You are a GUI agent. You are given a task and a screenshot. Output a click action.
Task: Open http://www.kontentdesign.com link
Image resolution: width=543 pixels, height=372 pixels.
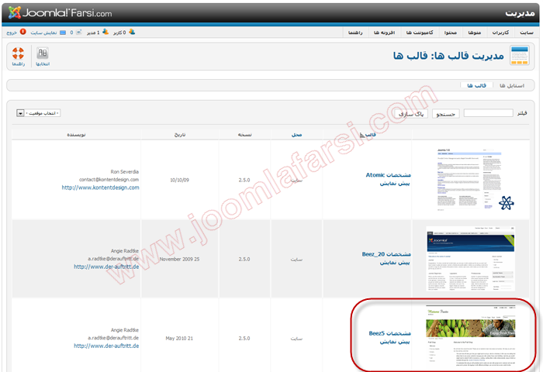click(100, 188)
